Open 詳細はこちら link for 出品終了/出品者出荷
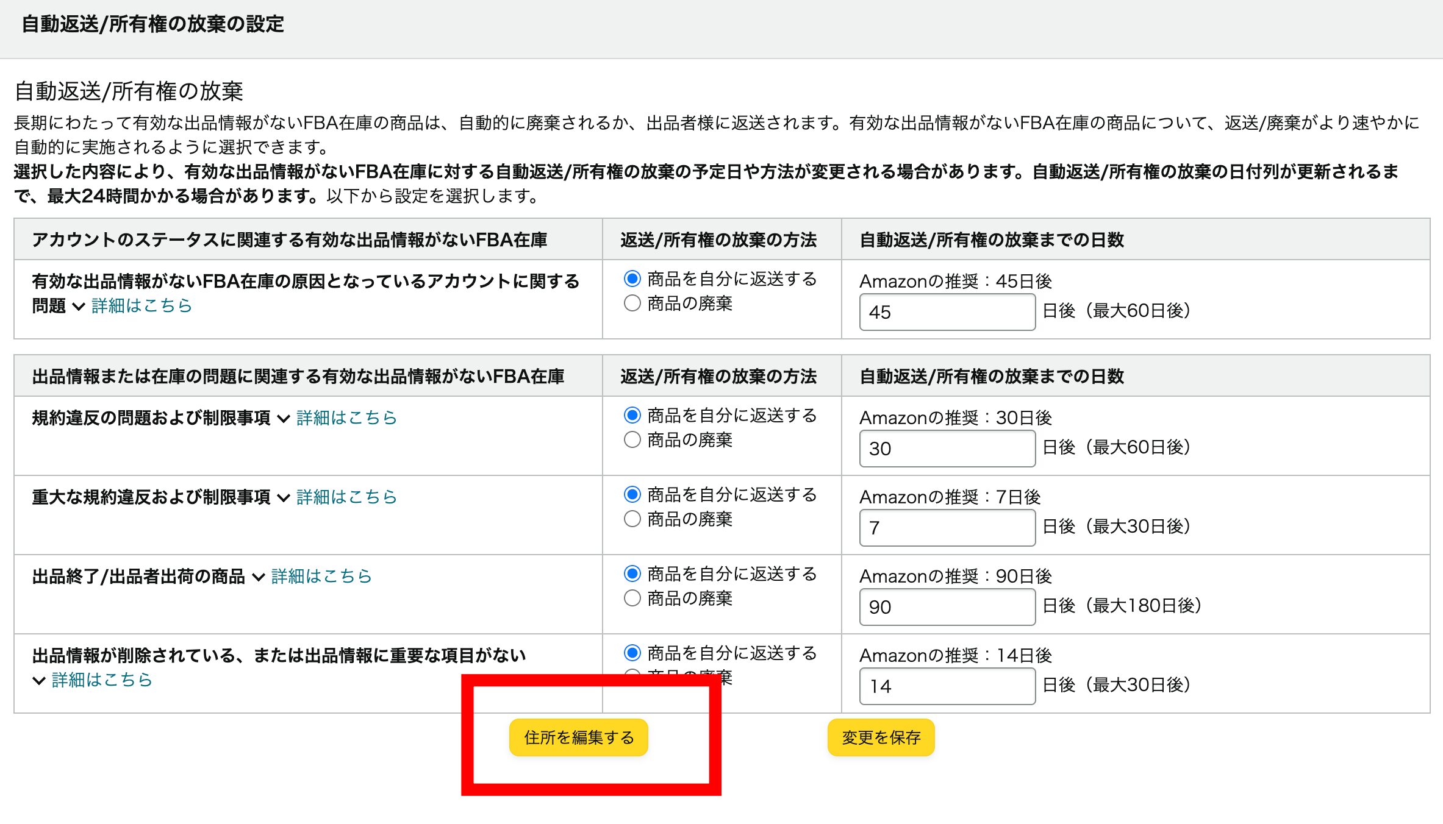Screen dimensions: 1443x824 coord(321,576)
